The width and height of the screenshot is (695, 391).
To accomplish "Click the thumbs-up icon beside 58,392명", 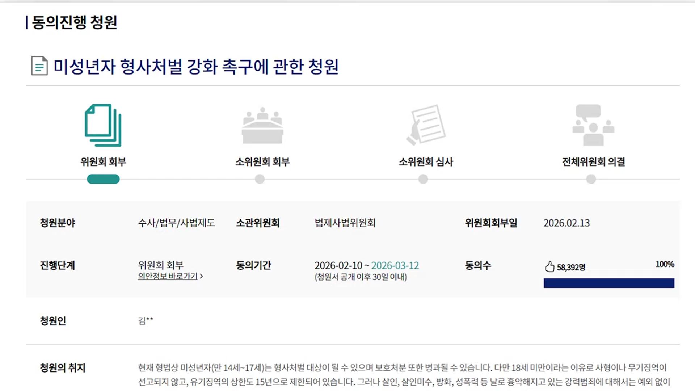I will 549,266.
